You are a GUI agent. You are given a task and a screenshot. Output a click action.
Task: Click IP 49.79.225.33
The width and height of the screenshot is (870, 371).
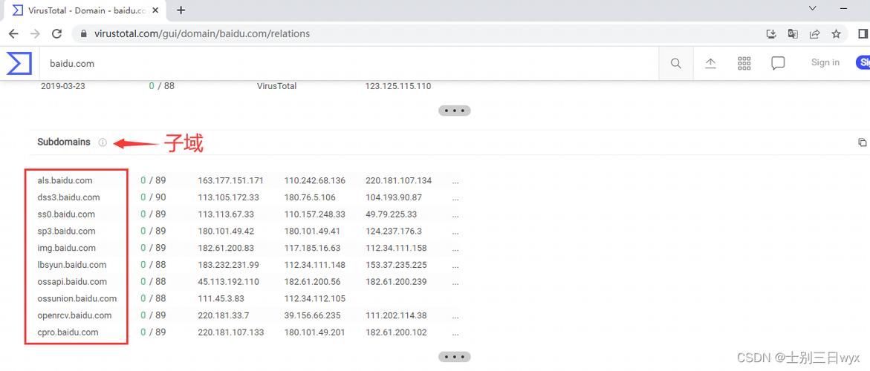click(x=392, y=214)
